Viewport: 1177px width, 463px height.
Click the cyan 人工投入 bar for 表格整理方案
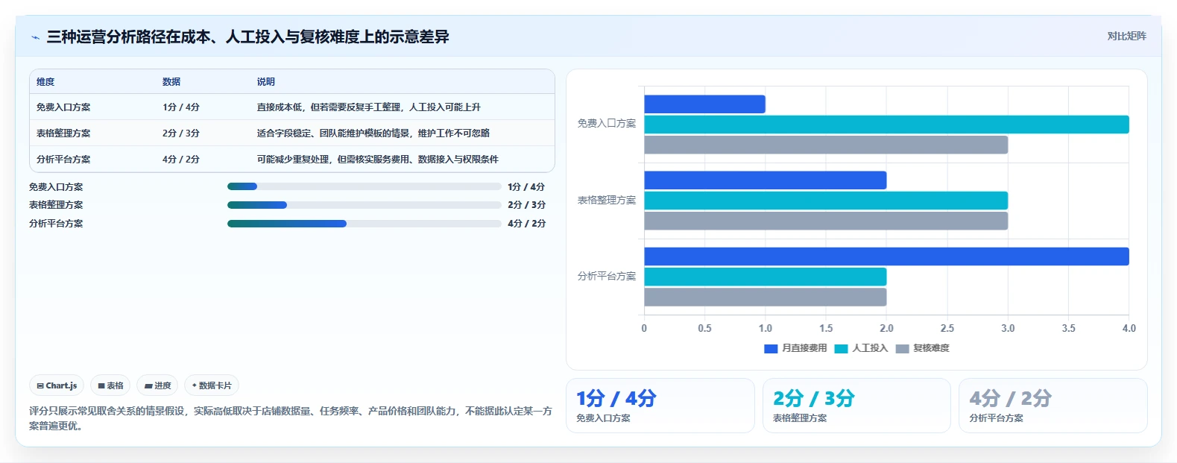(x=826, y=201)
